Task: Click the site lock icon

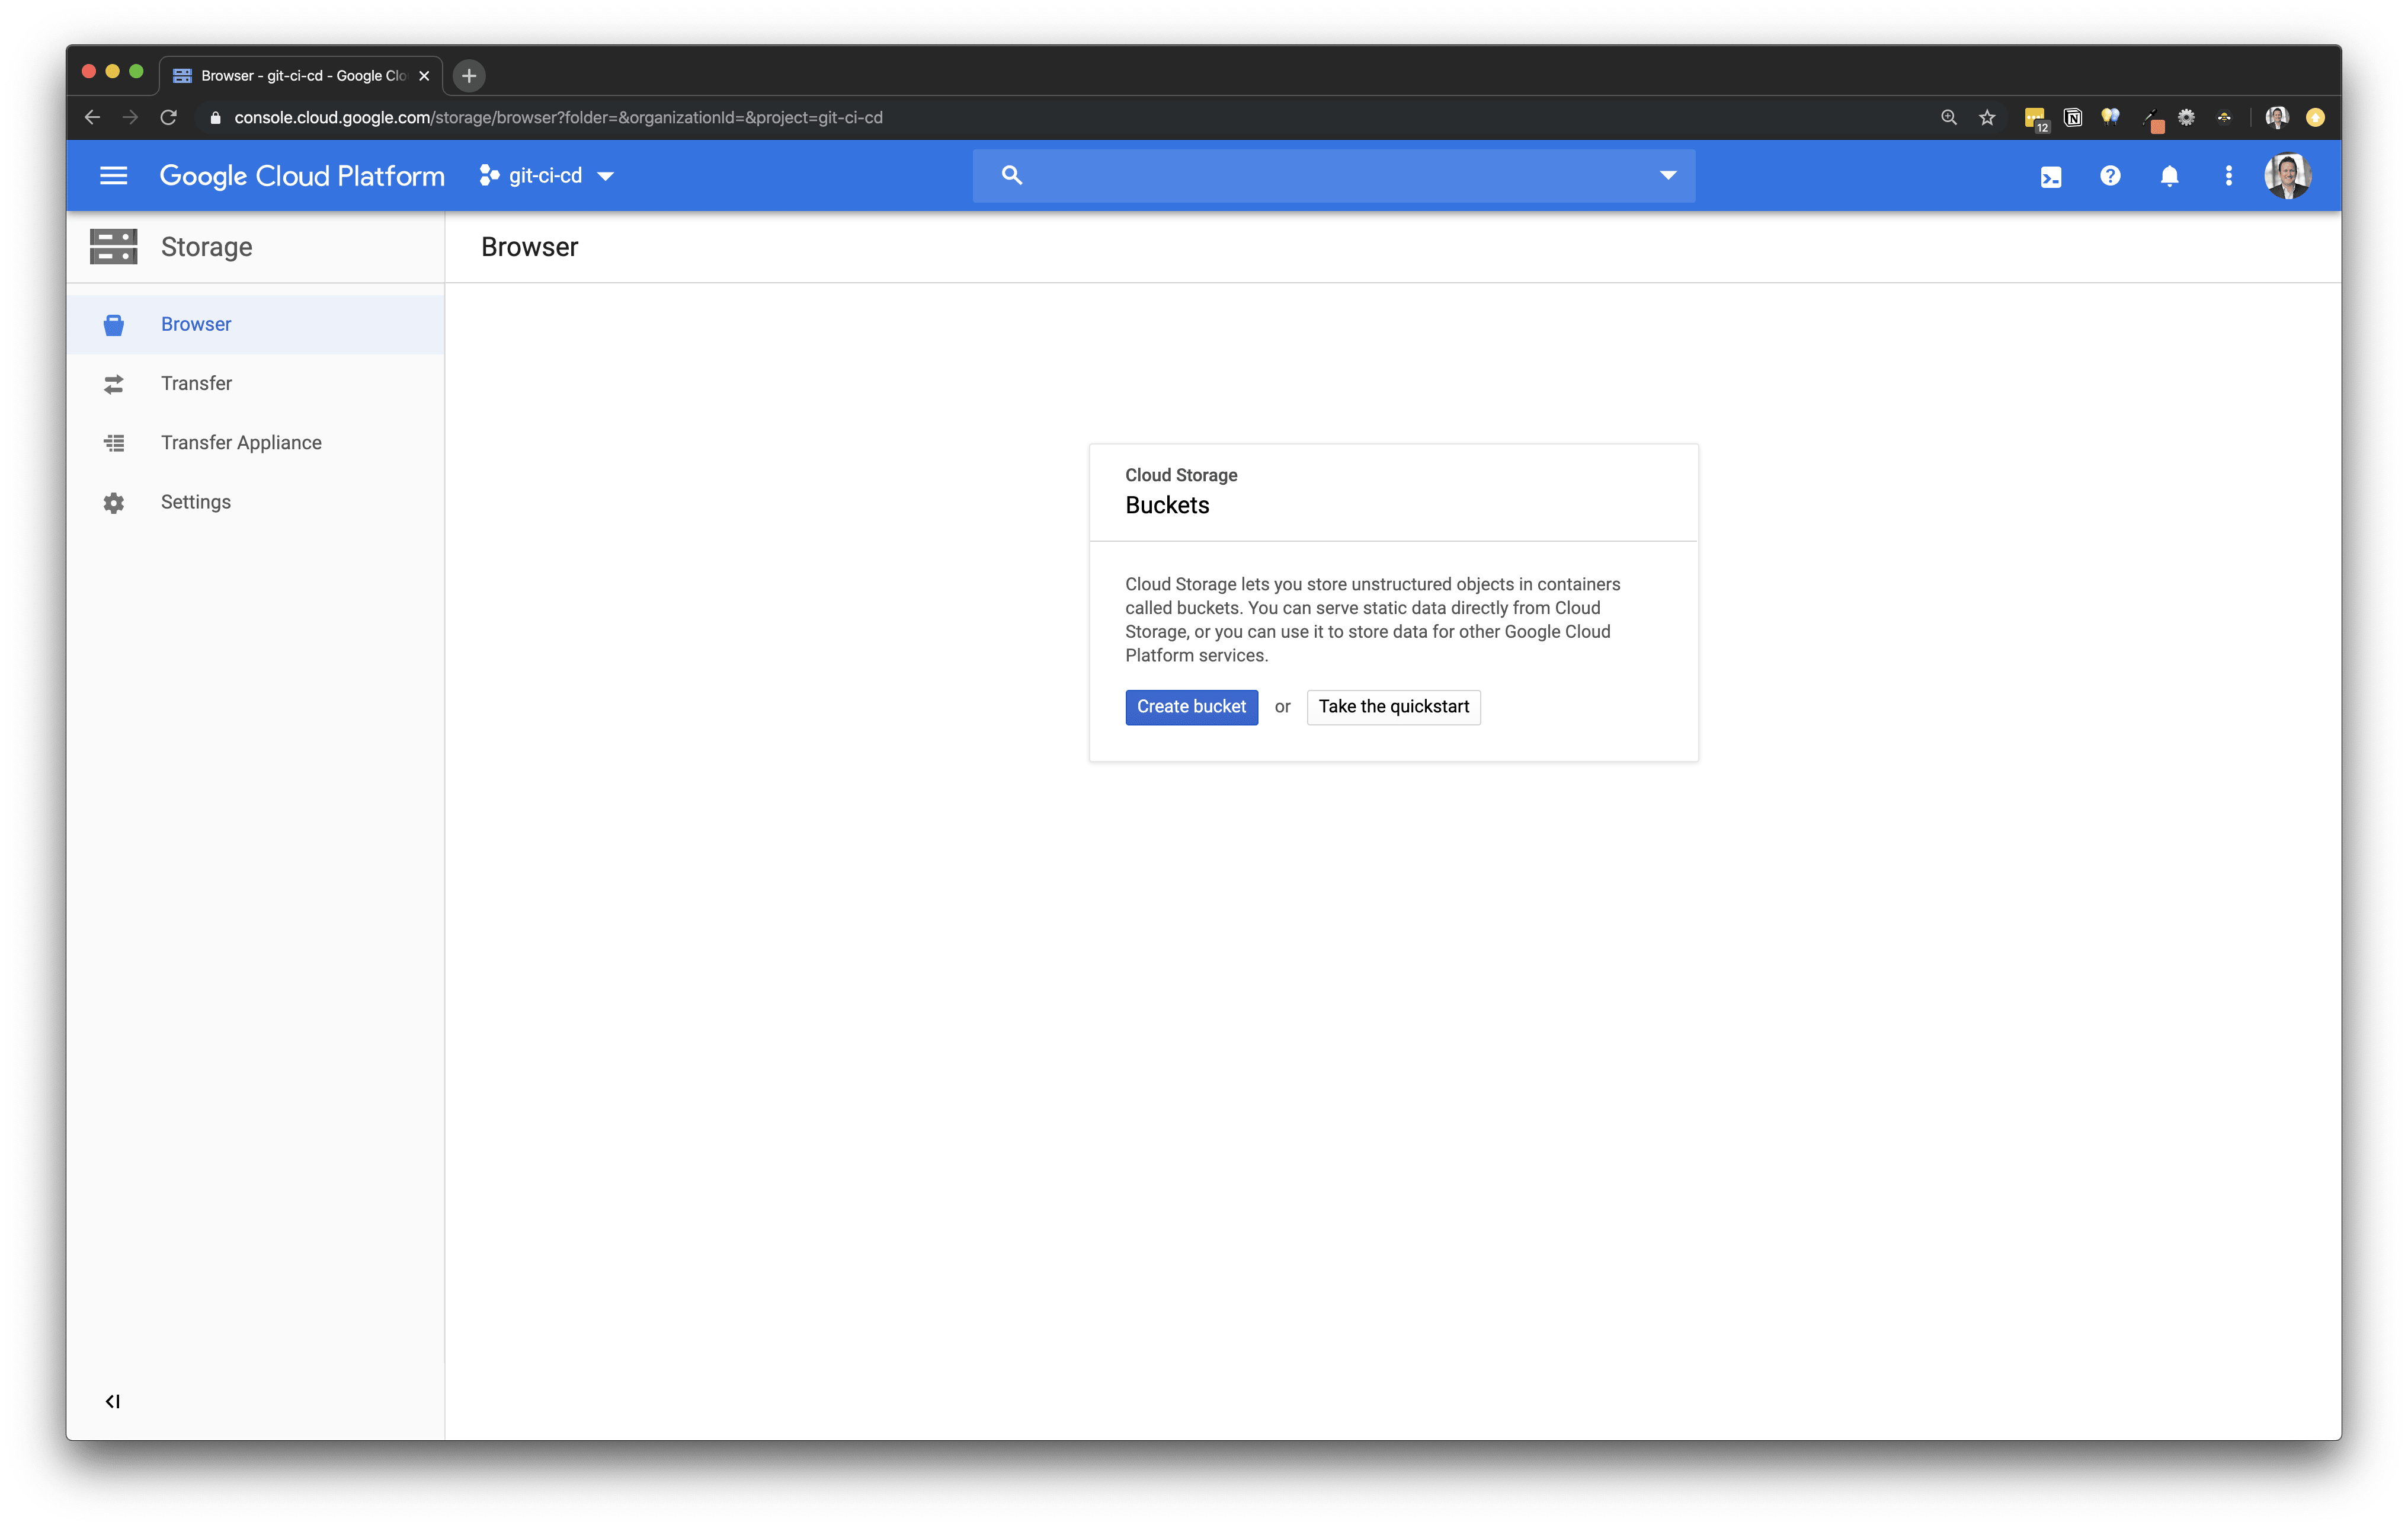Action: click(x=215, y=117)
